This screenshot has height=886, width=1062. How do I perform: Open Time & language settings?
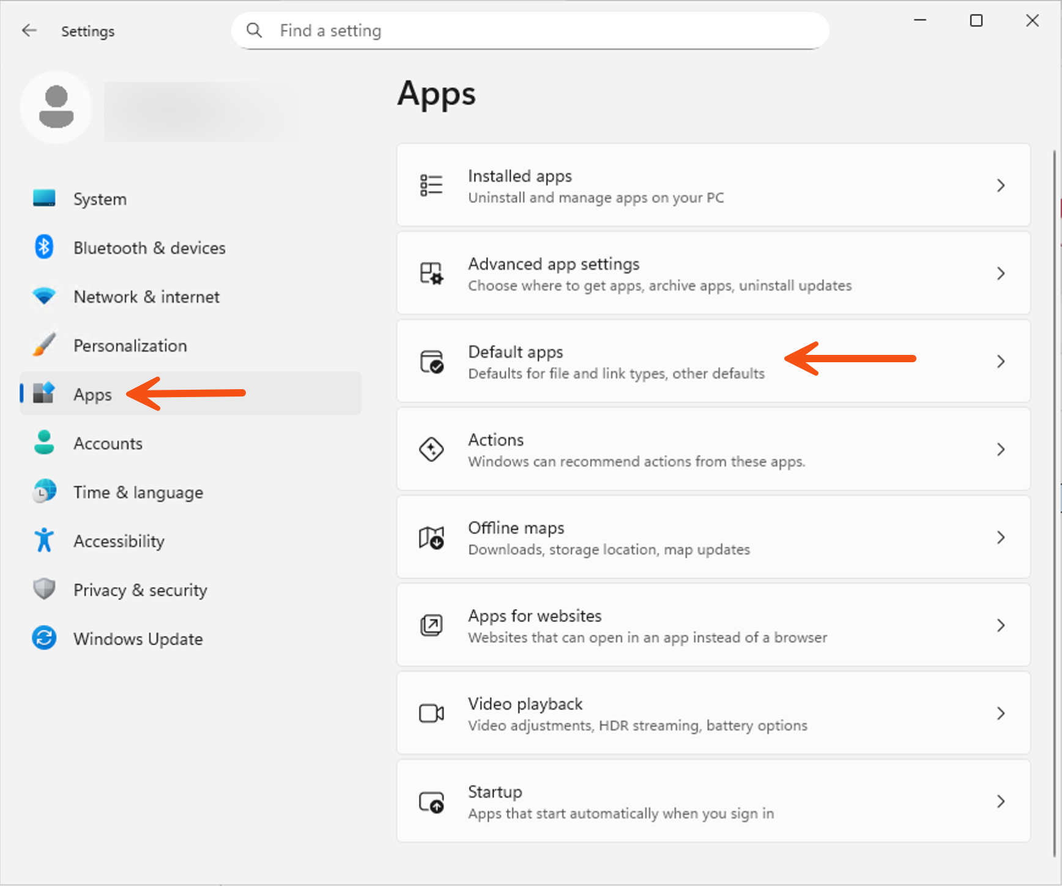[191, 493]
